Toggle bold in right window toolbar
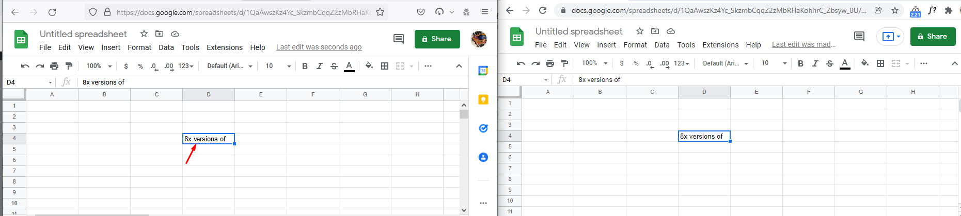961x216 pixels. (x=800, y=63)
